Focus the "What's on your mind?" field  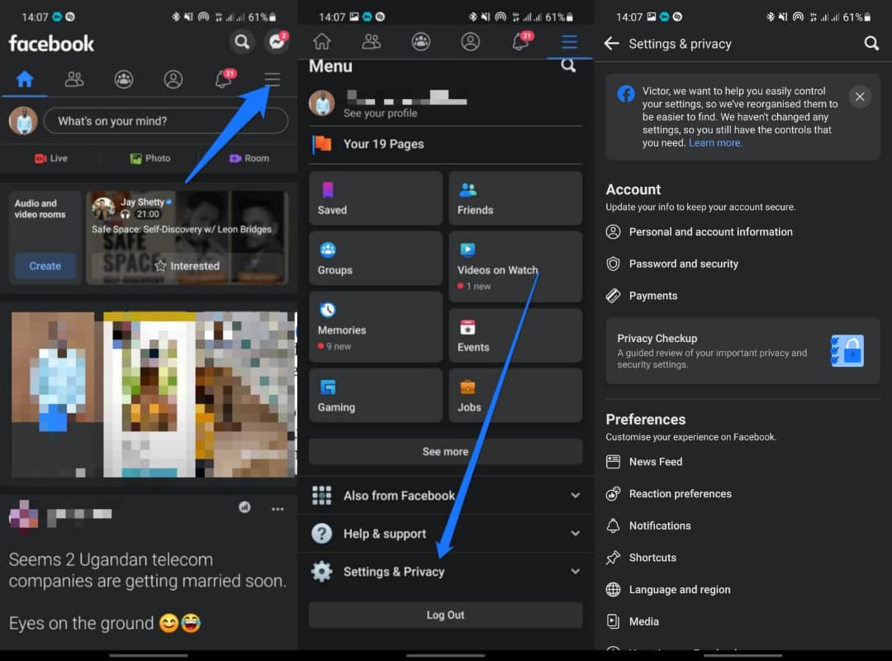[x=165, y=121]
